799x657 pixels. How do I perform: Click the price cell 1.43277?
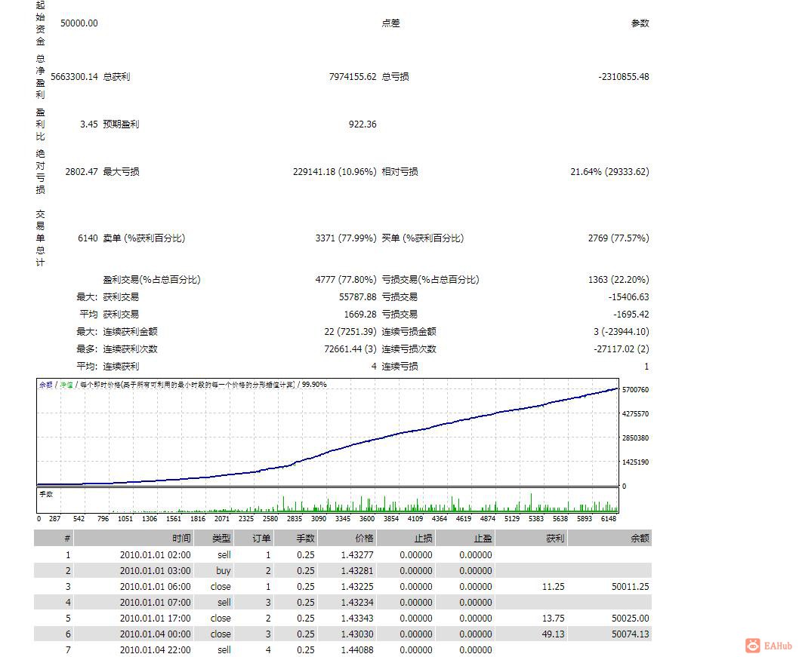click(x=357, y=555)
